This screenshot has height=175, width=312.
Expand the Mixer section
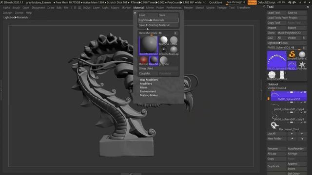click(143, 87)
